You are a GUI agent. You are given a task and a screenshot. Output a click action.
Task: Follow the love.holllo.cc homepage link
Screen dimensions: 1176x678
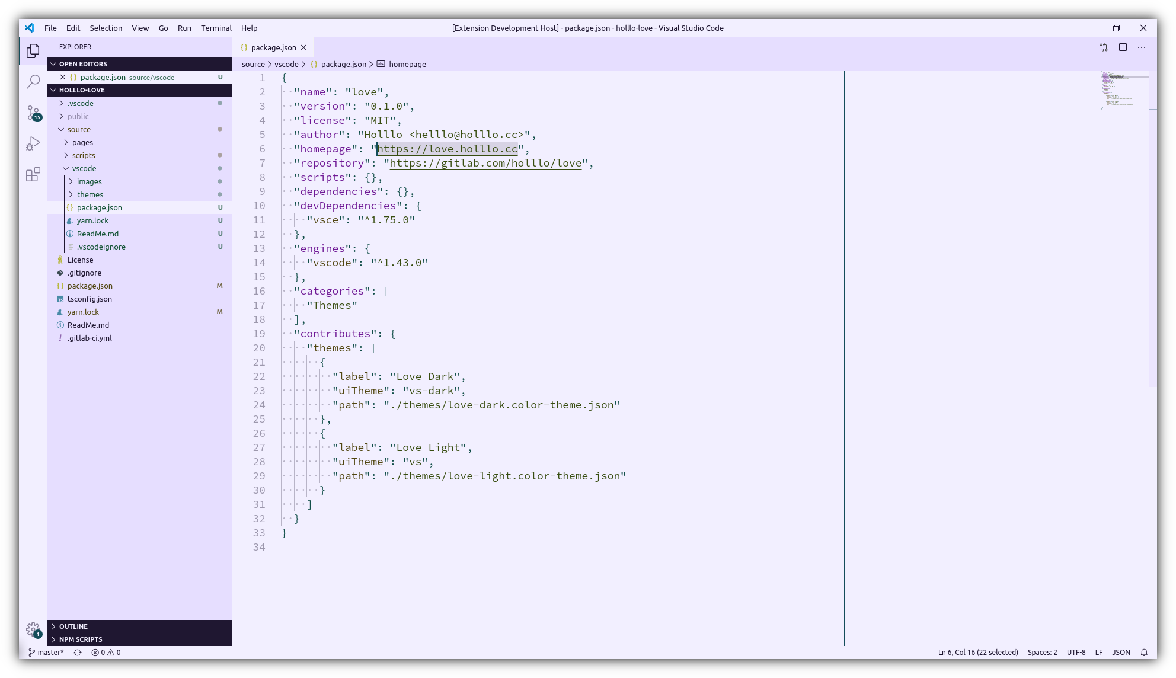coord(448,149)
